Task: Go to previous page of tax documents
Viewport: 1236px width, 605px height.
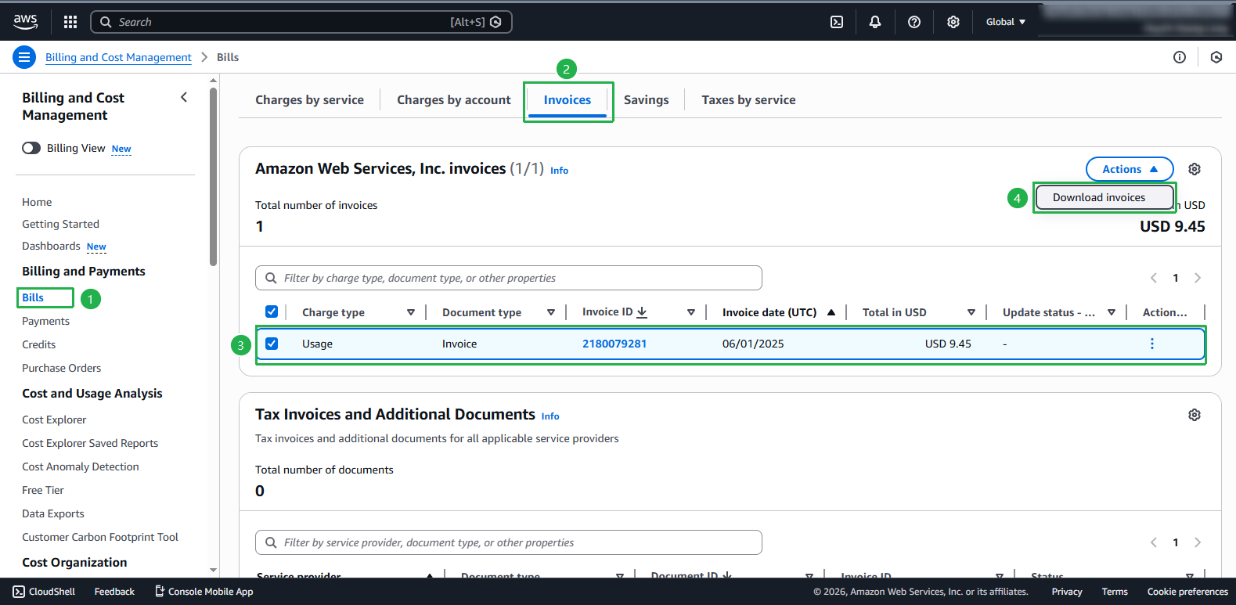Action: point(1154,542)
